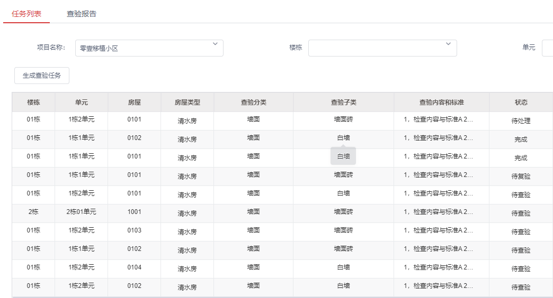This screenshot has height=298, width=553.
Task: Click the 查验内容和标准 column header
Action: pos(441,103)
